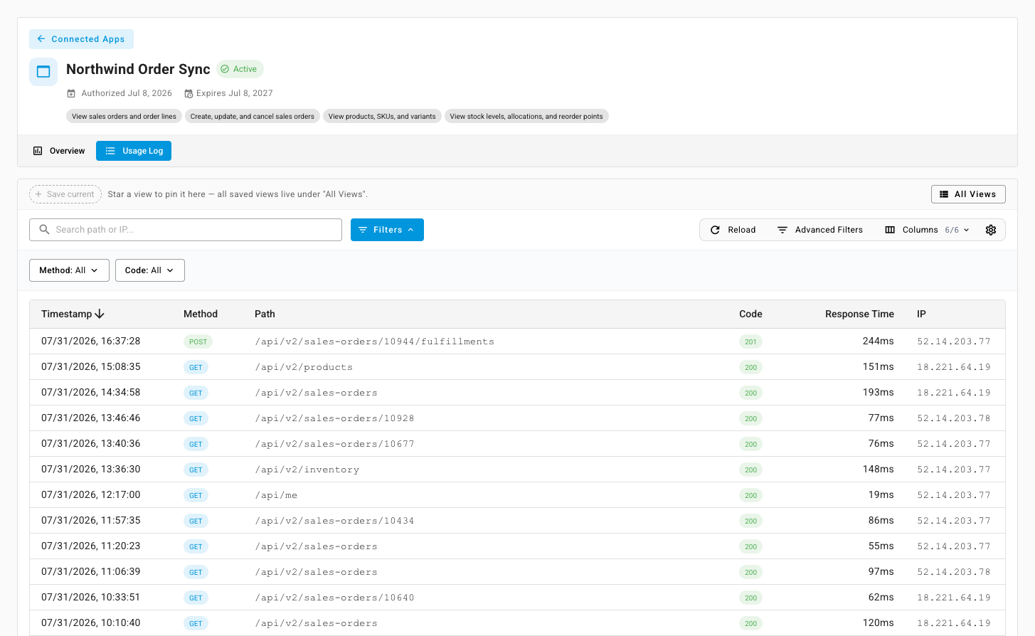Click timestamp 07/31/2026, 15:08:35

91,367
